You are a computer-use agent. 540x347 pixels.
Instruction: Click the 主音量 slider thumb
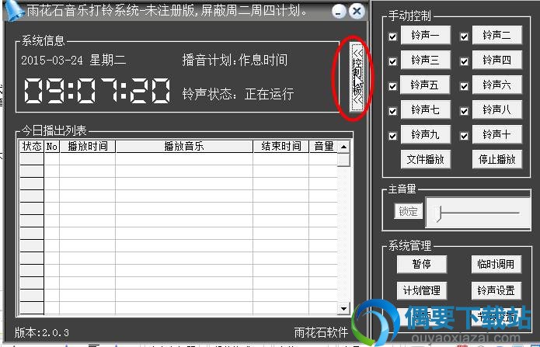click(437, 213)
